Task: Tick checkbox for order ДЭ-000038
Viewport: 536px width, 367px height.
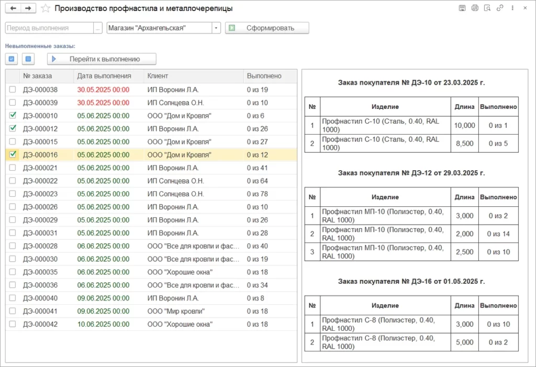Action: (x=13, y=90)
